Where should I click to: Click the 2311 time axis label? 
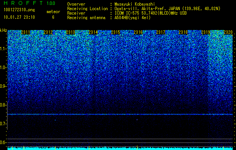tap(26, 32)
